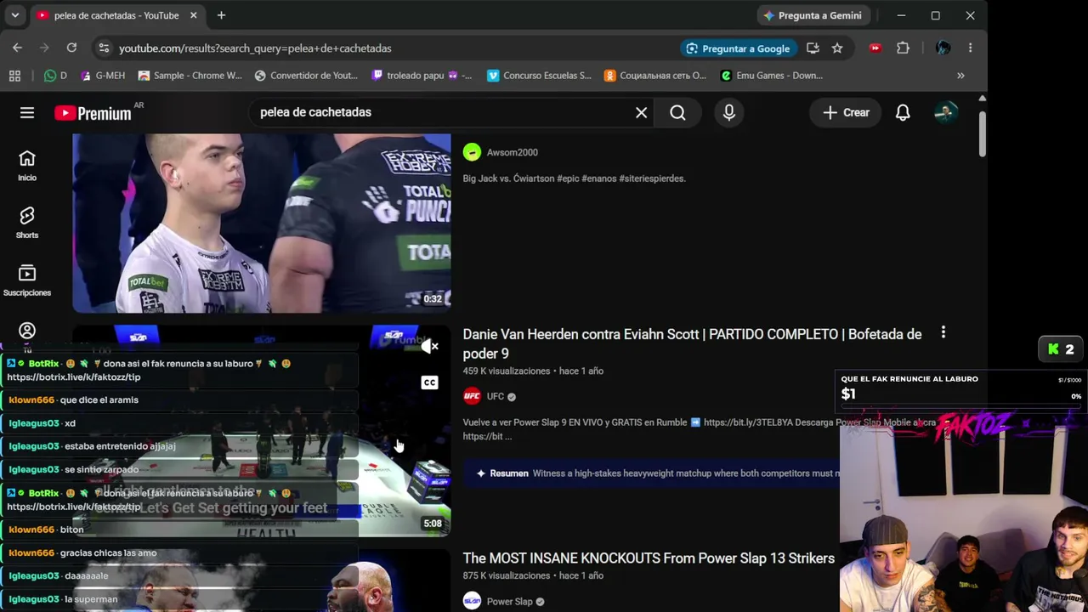Open the UFC channel name link
The image size is (1088, 612).
click(496, 396)
